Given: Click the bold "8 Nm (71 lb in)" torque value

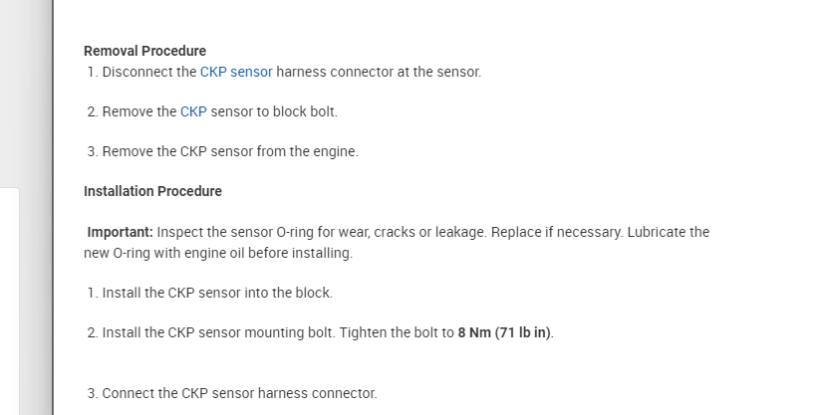Looking at the screenshot, I should pyautogui.click(x=504, y=332).
